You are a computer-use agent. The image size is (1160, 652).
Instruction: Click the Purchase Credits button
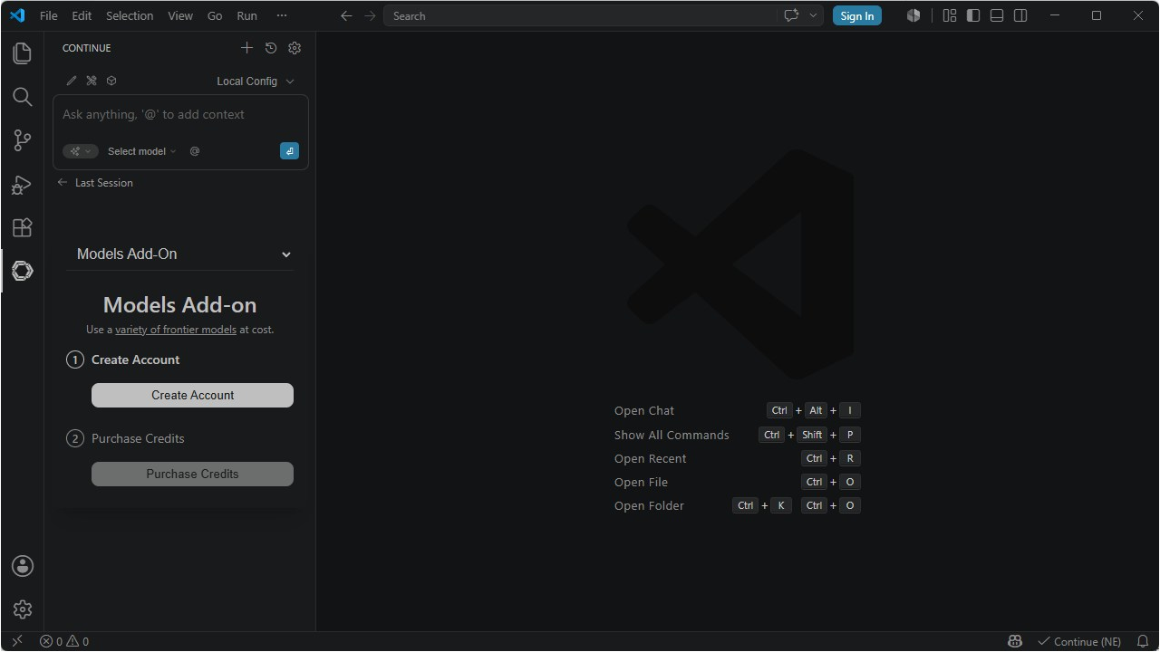click(192, 474)
